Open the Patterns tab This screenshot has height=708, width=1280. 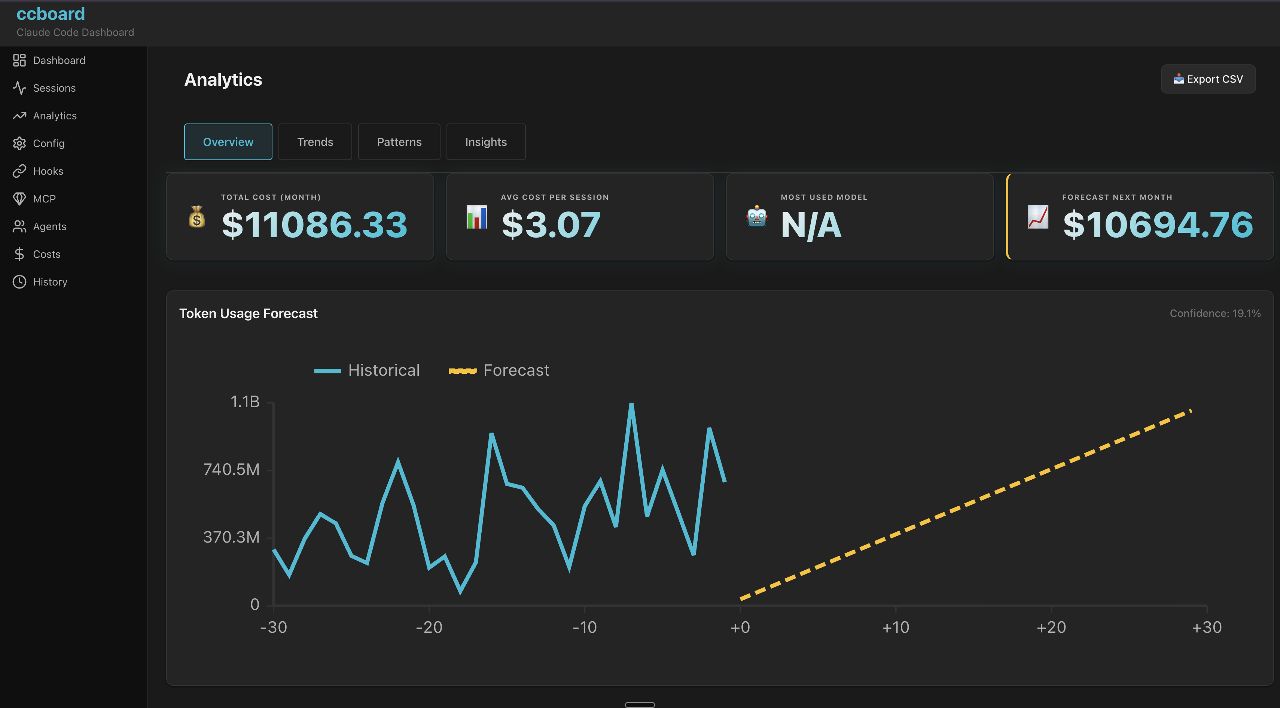(399, 141)
